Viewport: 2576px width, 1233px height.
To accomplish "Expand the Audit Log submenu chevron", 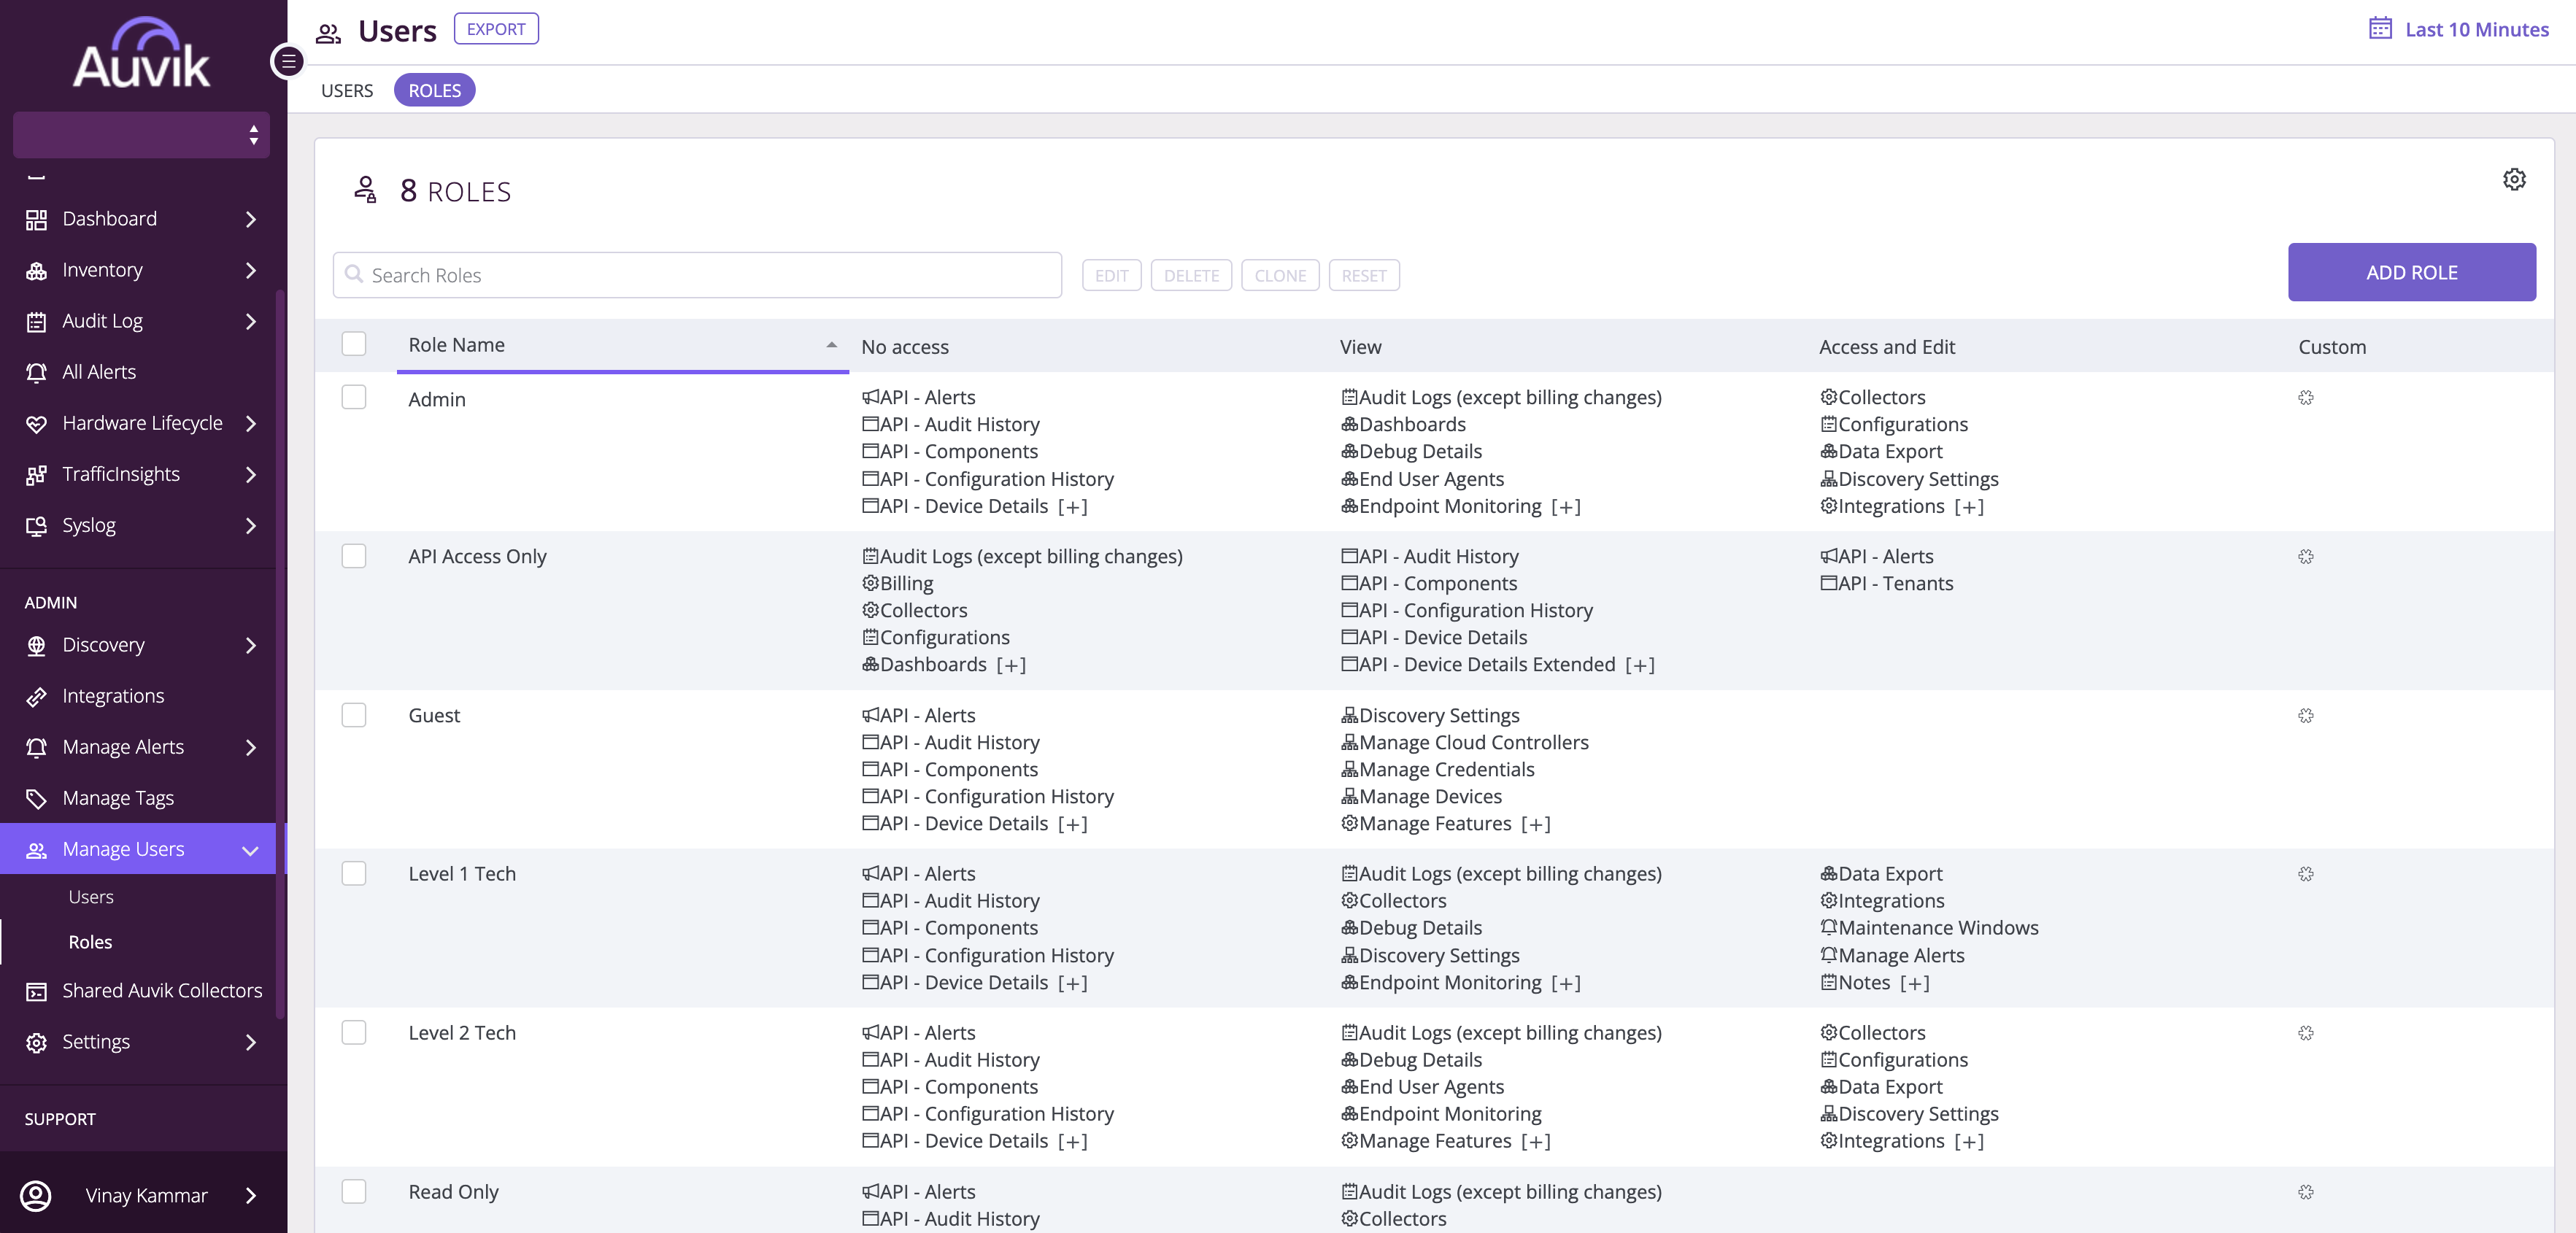I will (251, 321).
